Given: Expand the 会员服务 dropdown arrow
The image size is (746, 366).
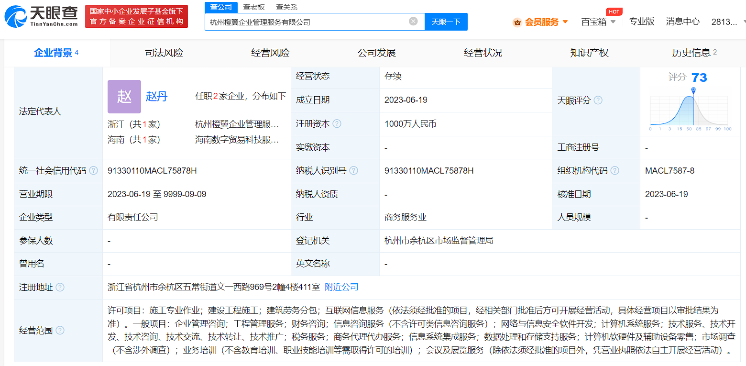Looking at the screenshot, I should (565, 22).
